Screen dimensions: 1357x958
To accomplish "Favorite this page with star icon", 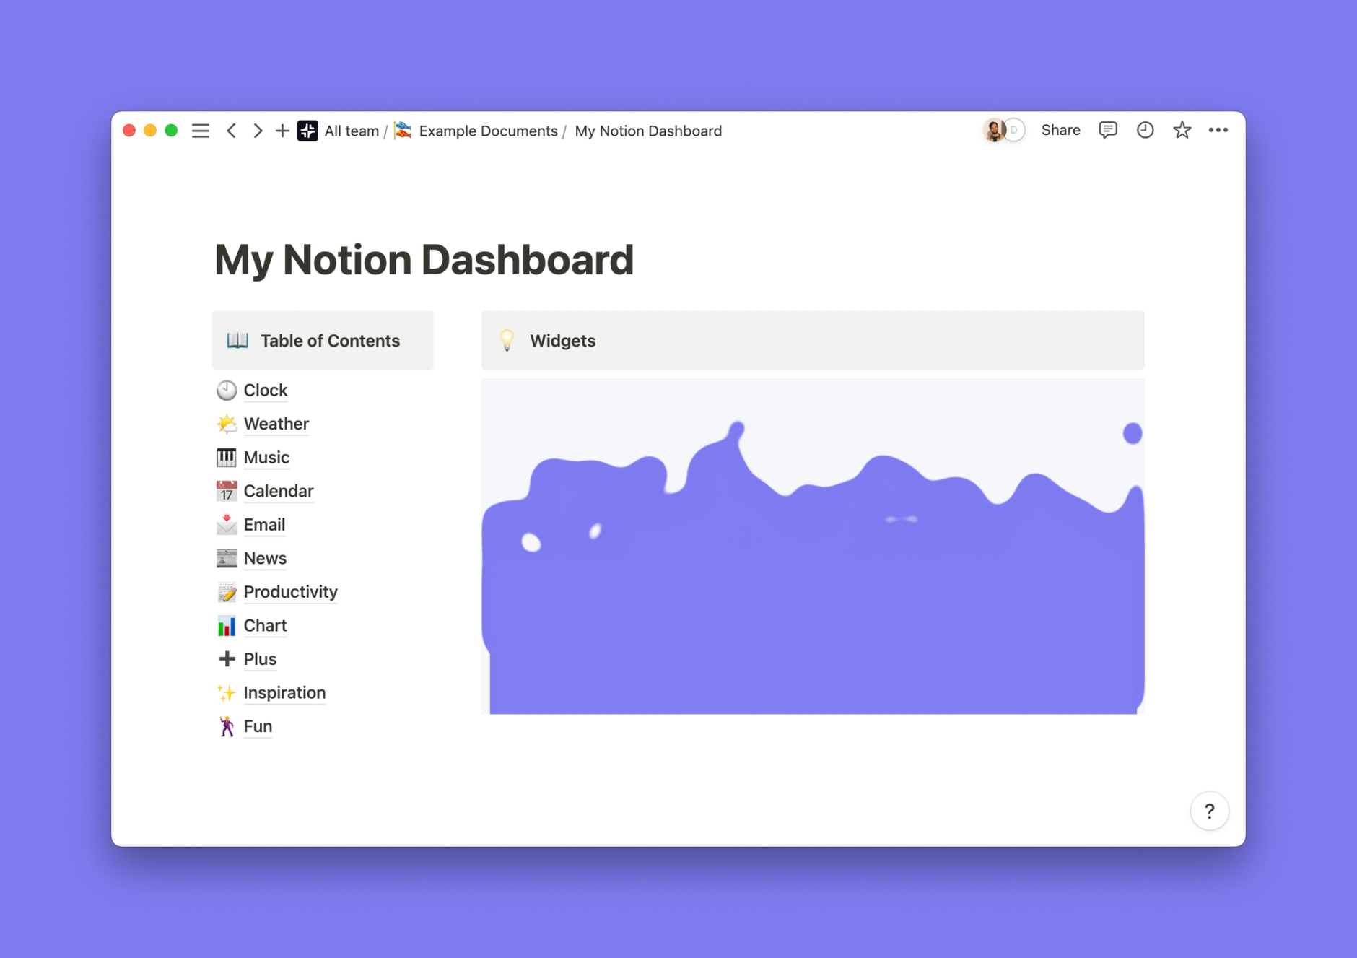I will coord(1182,130).
